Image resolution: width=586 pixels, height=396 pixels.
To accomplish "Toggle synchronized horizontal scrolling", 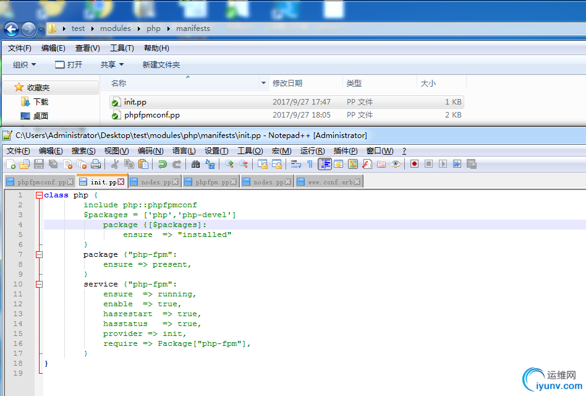I will [276, 164].
